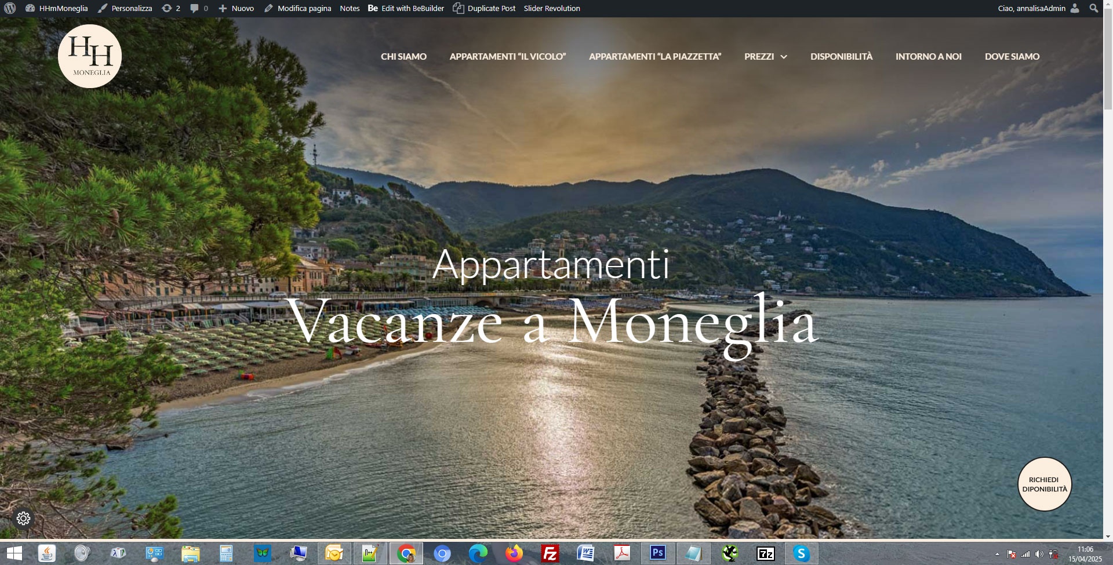Screen dimensions: 1113x565
Task: Open the comments bubble icon
Action: click(x=199, y=8)
